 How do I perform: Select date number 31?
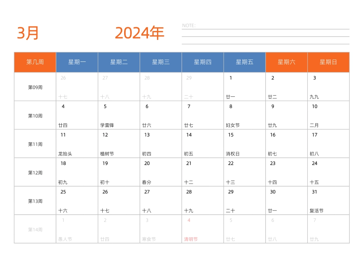click(315, 192)
